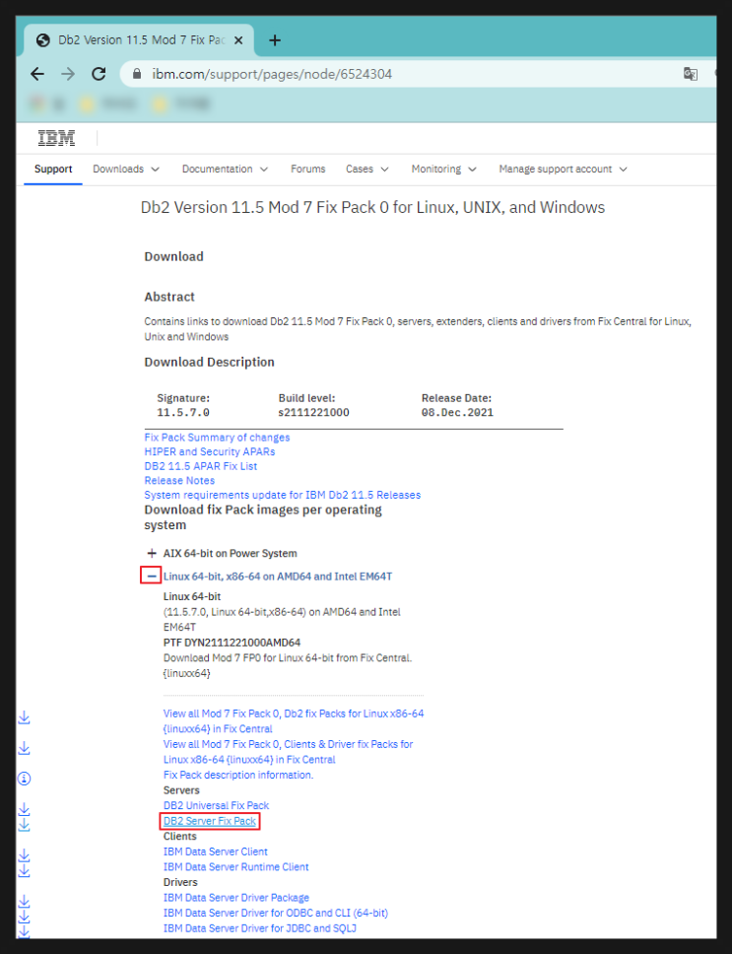The image size is (732, 954).
Task: Click the release date 08.Dec.2021
Action: 457,413
